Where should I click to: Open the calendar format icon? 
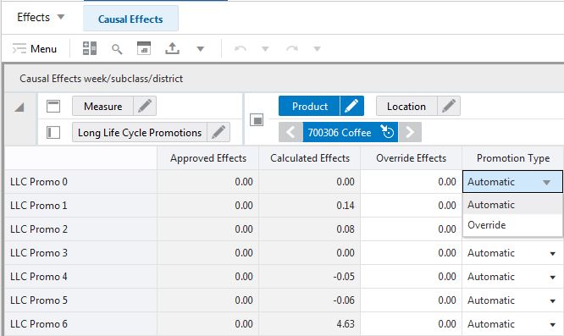click(144, 48)
